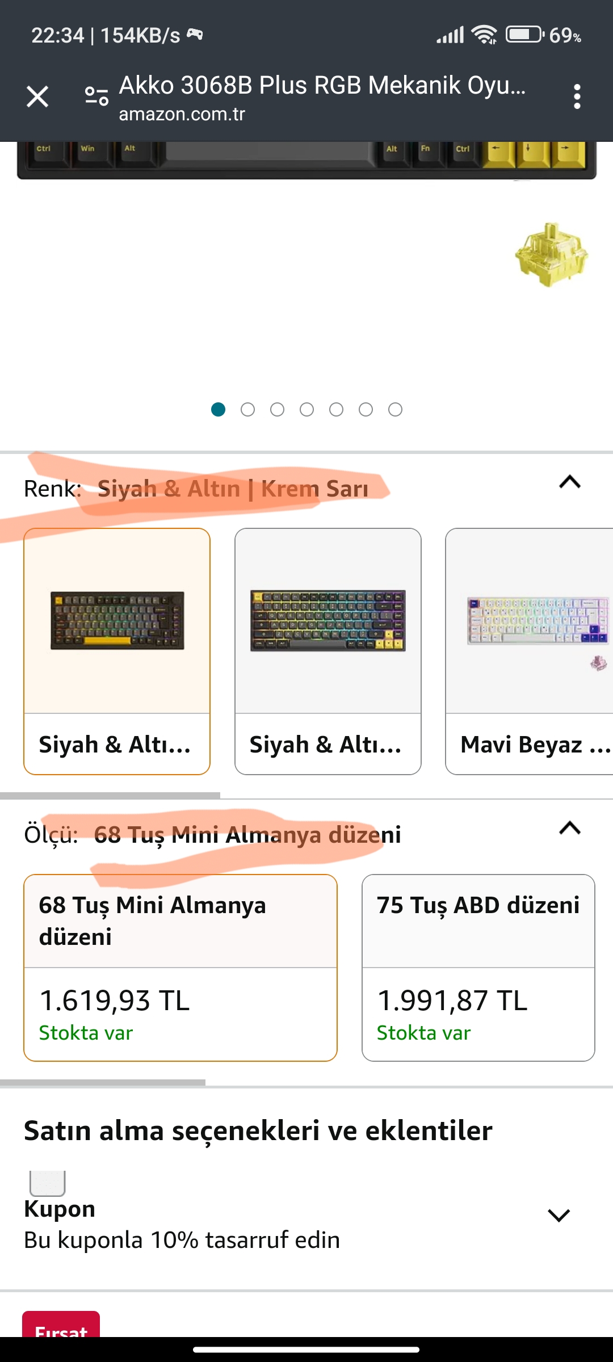The height and width of the screenshot is (1362, 613).
Task: Tap the red Fırsat deal badge
Action: click(61, 1325)
